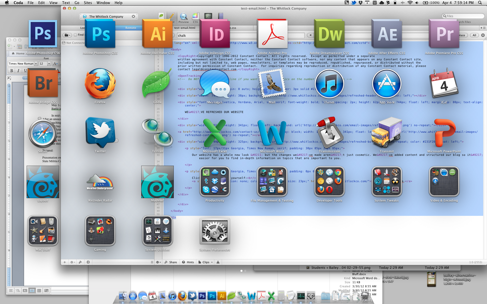Launch the Transmit truck icon

(x=387, y=132)
